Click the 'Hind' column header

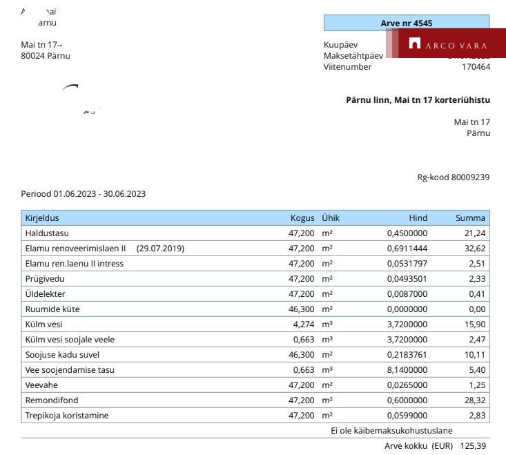(418, 217)
